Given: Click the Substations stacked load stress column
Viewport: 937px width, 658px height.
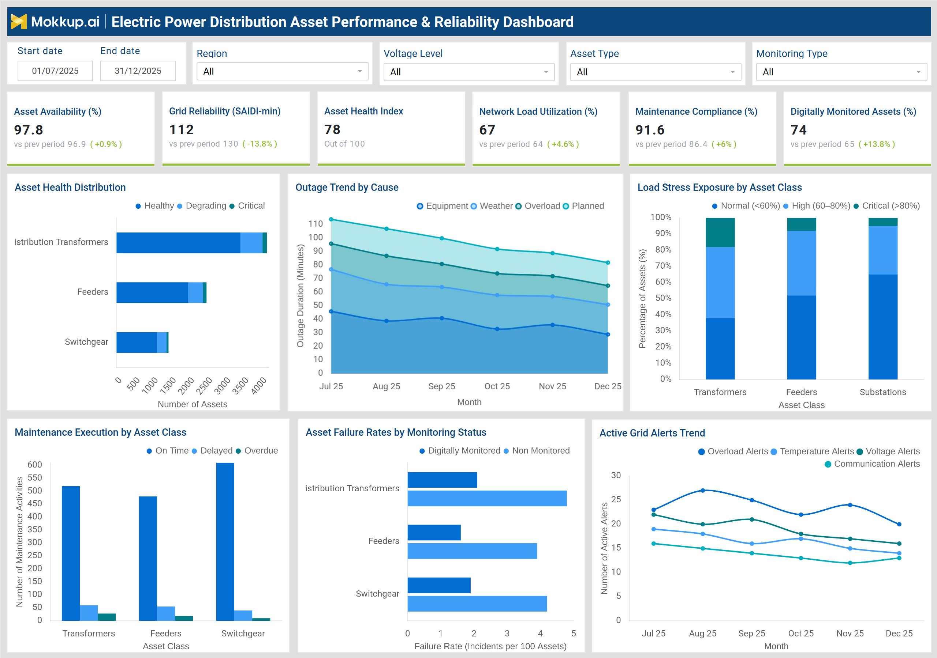Looking at the screenshot, I should point(883,299).
